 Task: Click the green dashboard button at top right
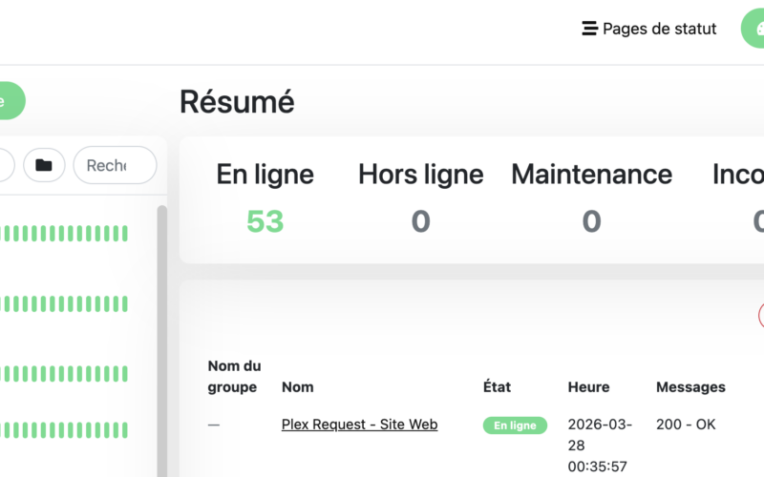[753, 29]
